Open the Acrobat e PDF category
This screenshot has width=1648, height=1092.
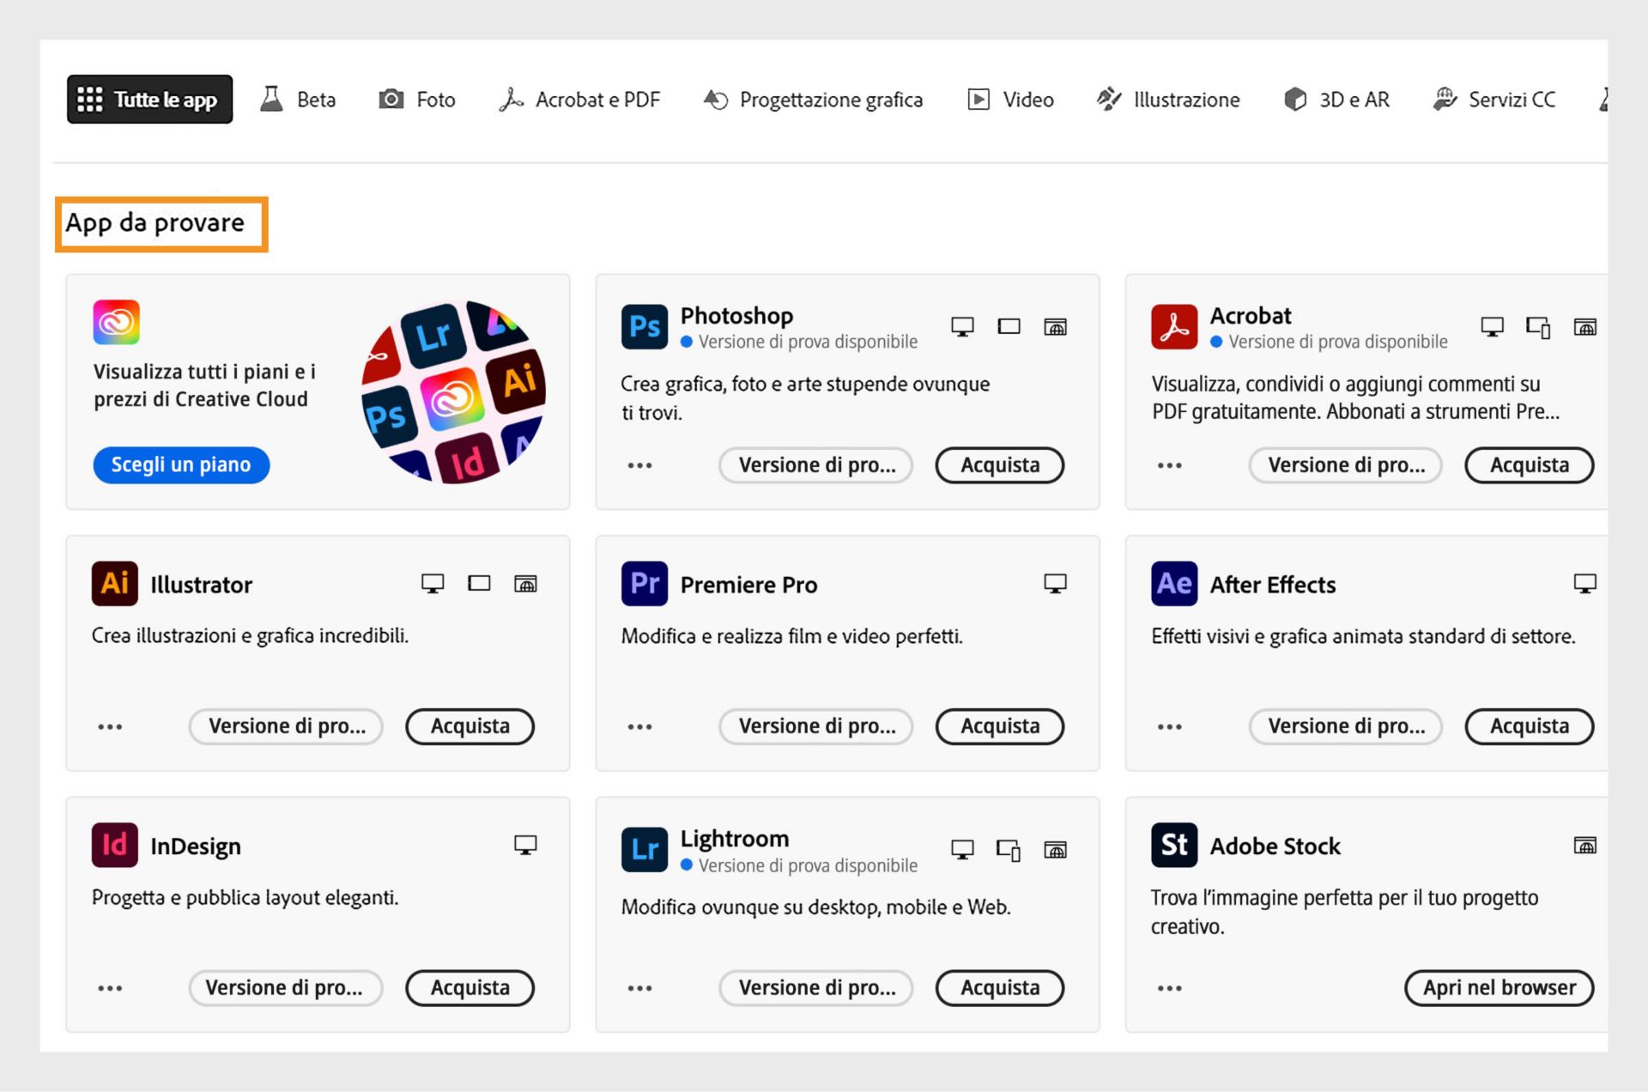coord(579,100)
